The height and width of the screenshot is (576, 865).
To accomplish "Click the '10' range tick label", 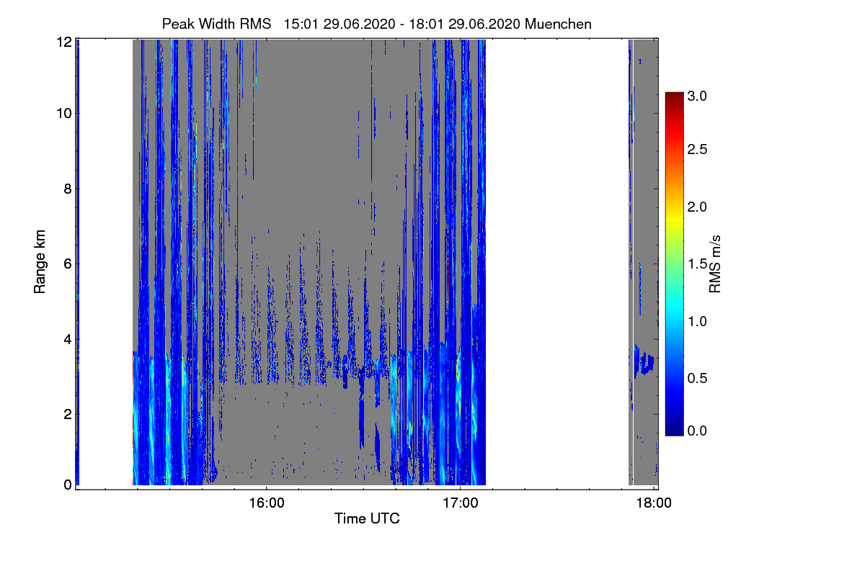I will click(x=64, y=113).
